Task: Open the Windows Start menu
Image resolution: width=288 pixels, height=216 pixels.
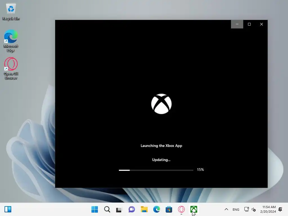Action: [94, 209]
